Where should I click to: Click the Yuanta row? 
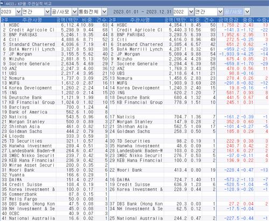[54, 175]
